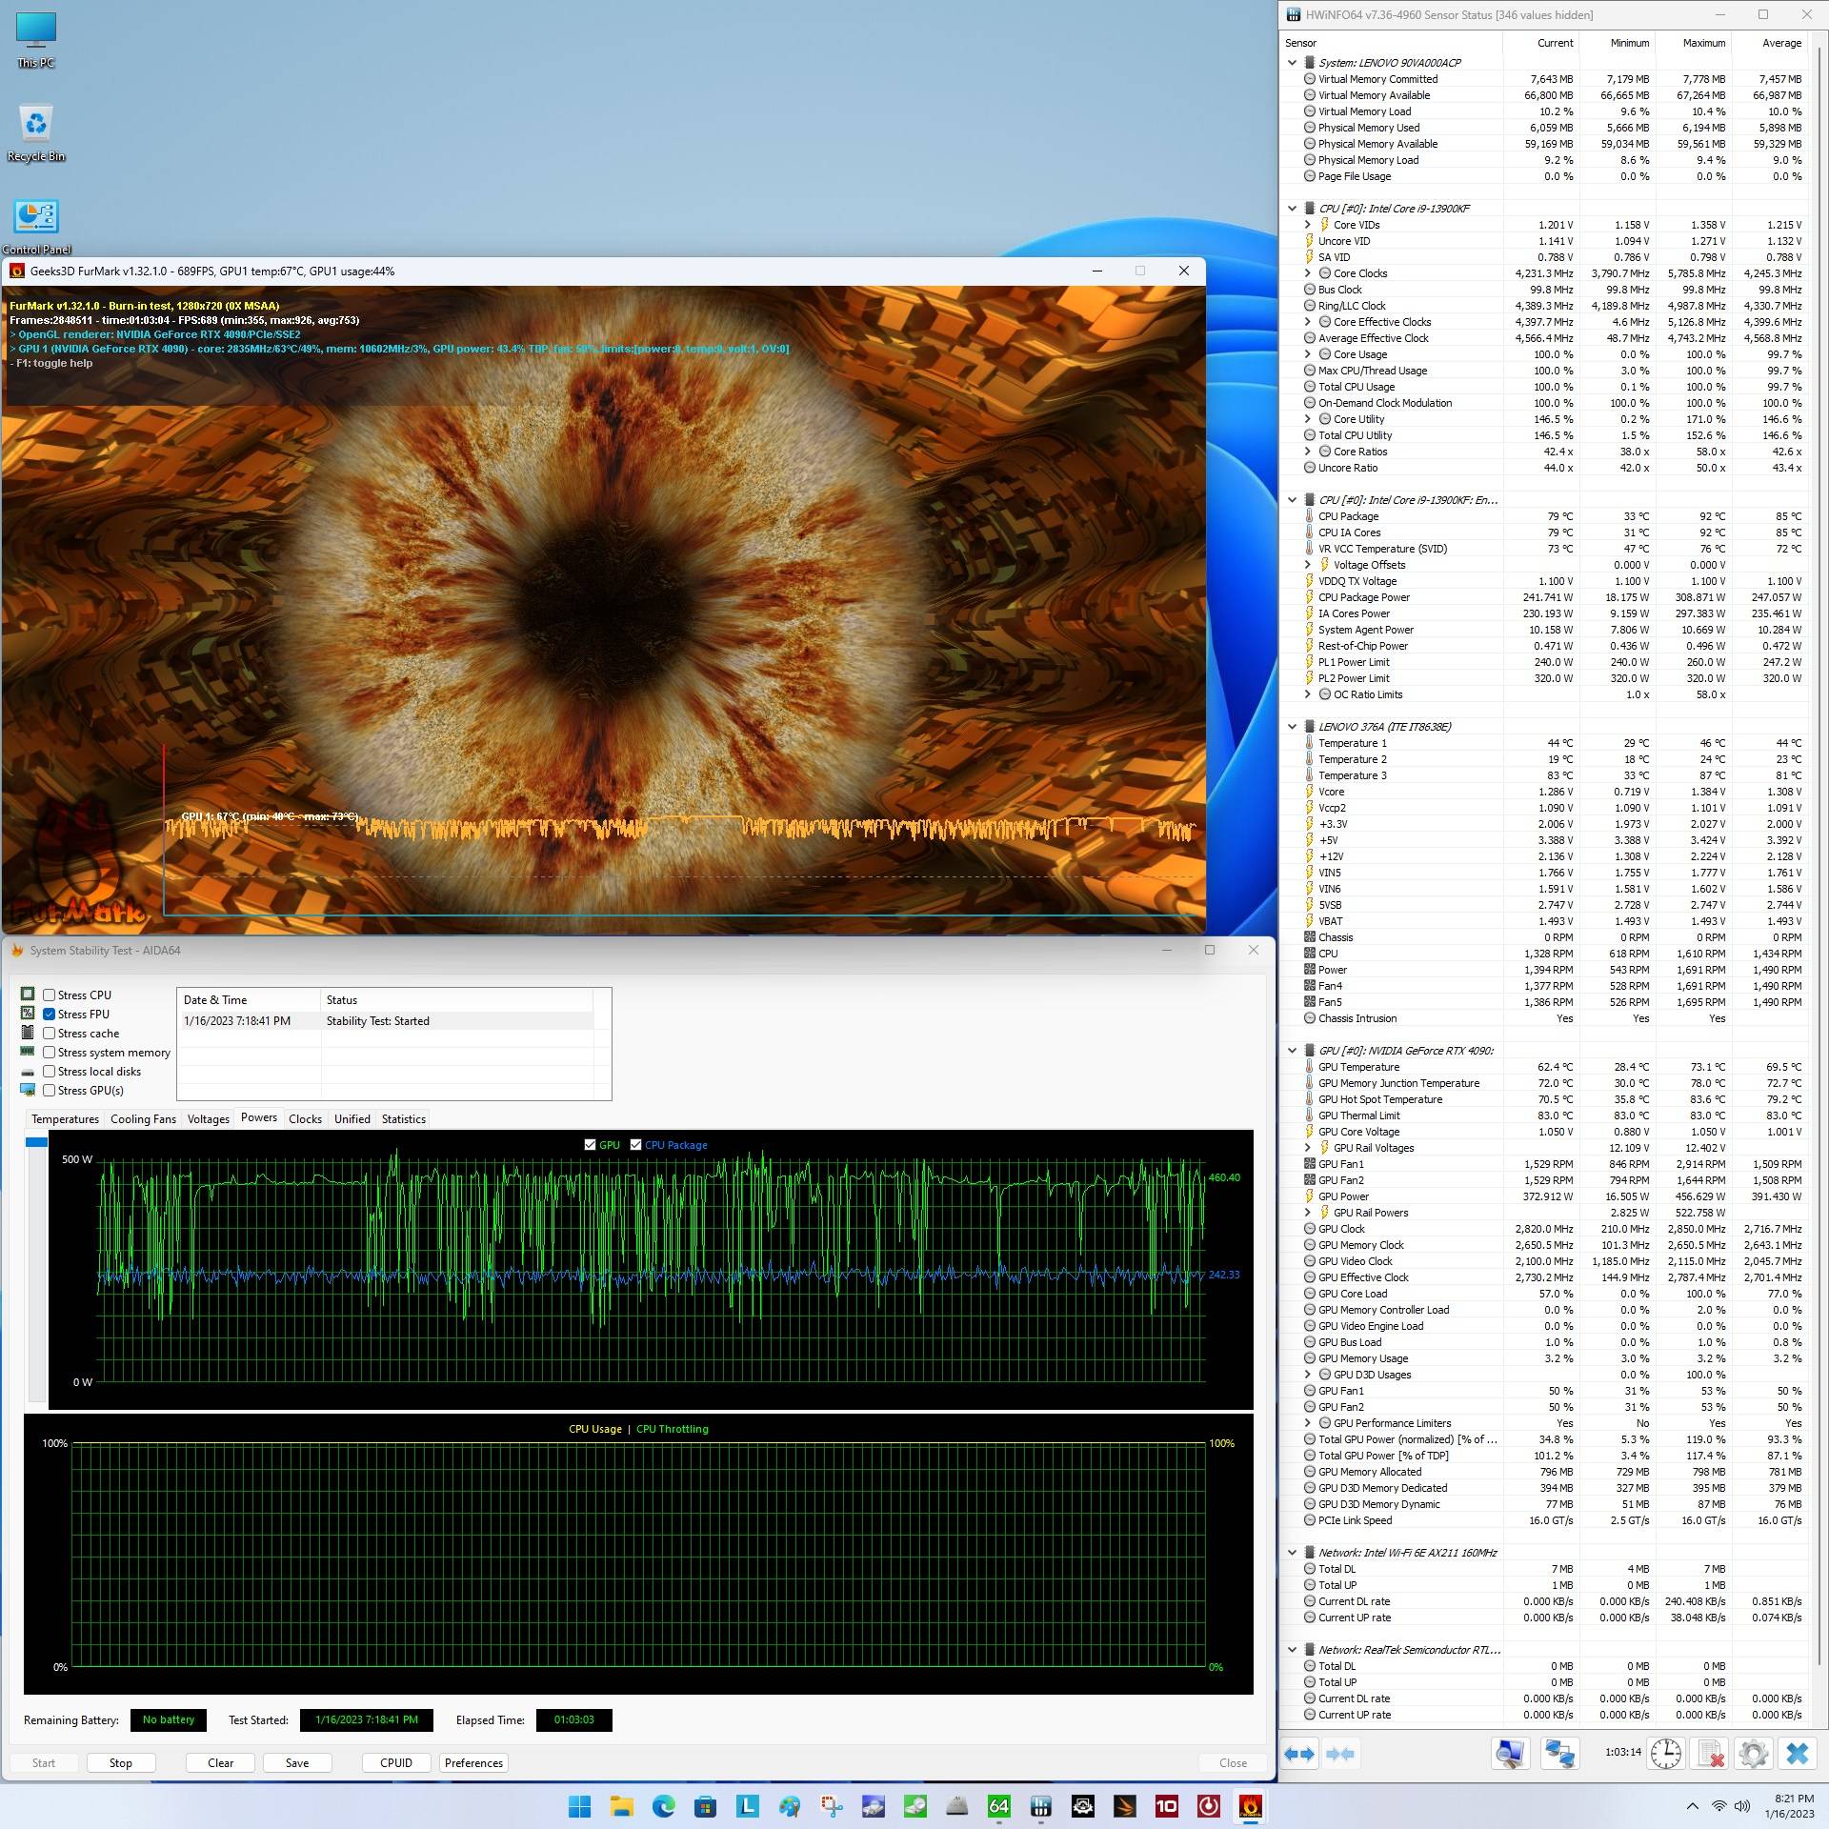This screenshot has height=1829, width=1829.
Task: Click the Preferences button
Action: click(x=473, y=1762)
